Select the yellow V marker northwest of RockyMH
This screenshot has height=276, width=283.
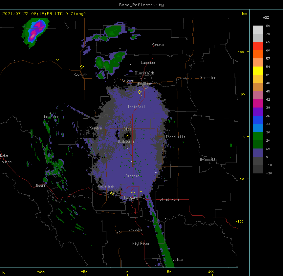(57, 60)
